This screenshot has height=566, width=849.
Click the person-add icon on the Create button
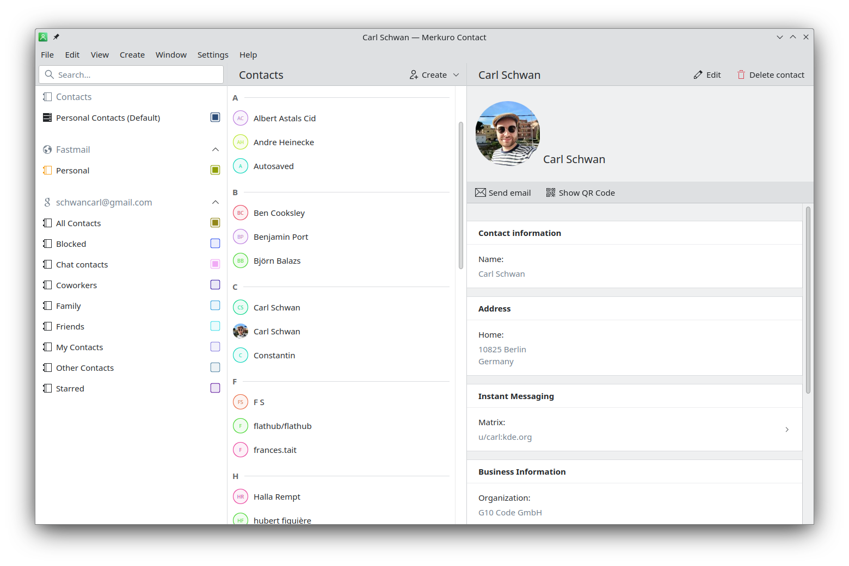tap(413, 74)
